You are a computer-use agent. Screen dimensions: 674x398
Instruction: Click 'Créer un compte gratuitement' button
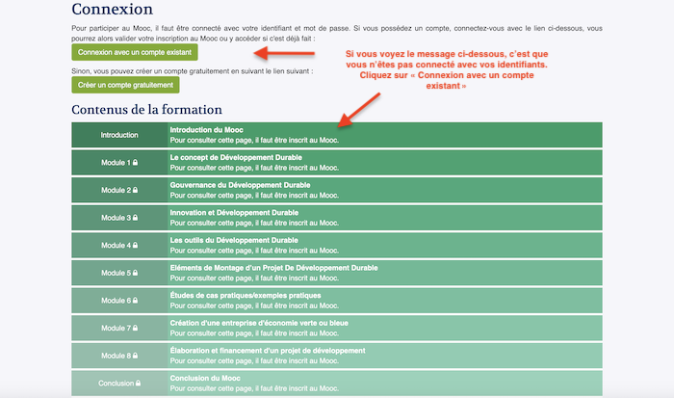(x=125, y=85)
